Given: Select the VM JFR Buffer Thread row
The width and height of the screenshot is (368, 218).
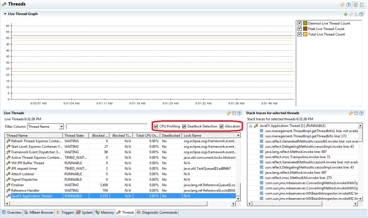Looking at the screenshot, I should [120, 163].
